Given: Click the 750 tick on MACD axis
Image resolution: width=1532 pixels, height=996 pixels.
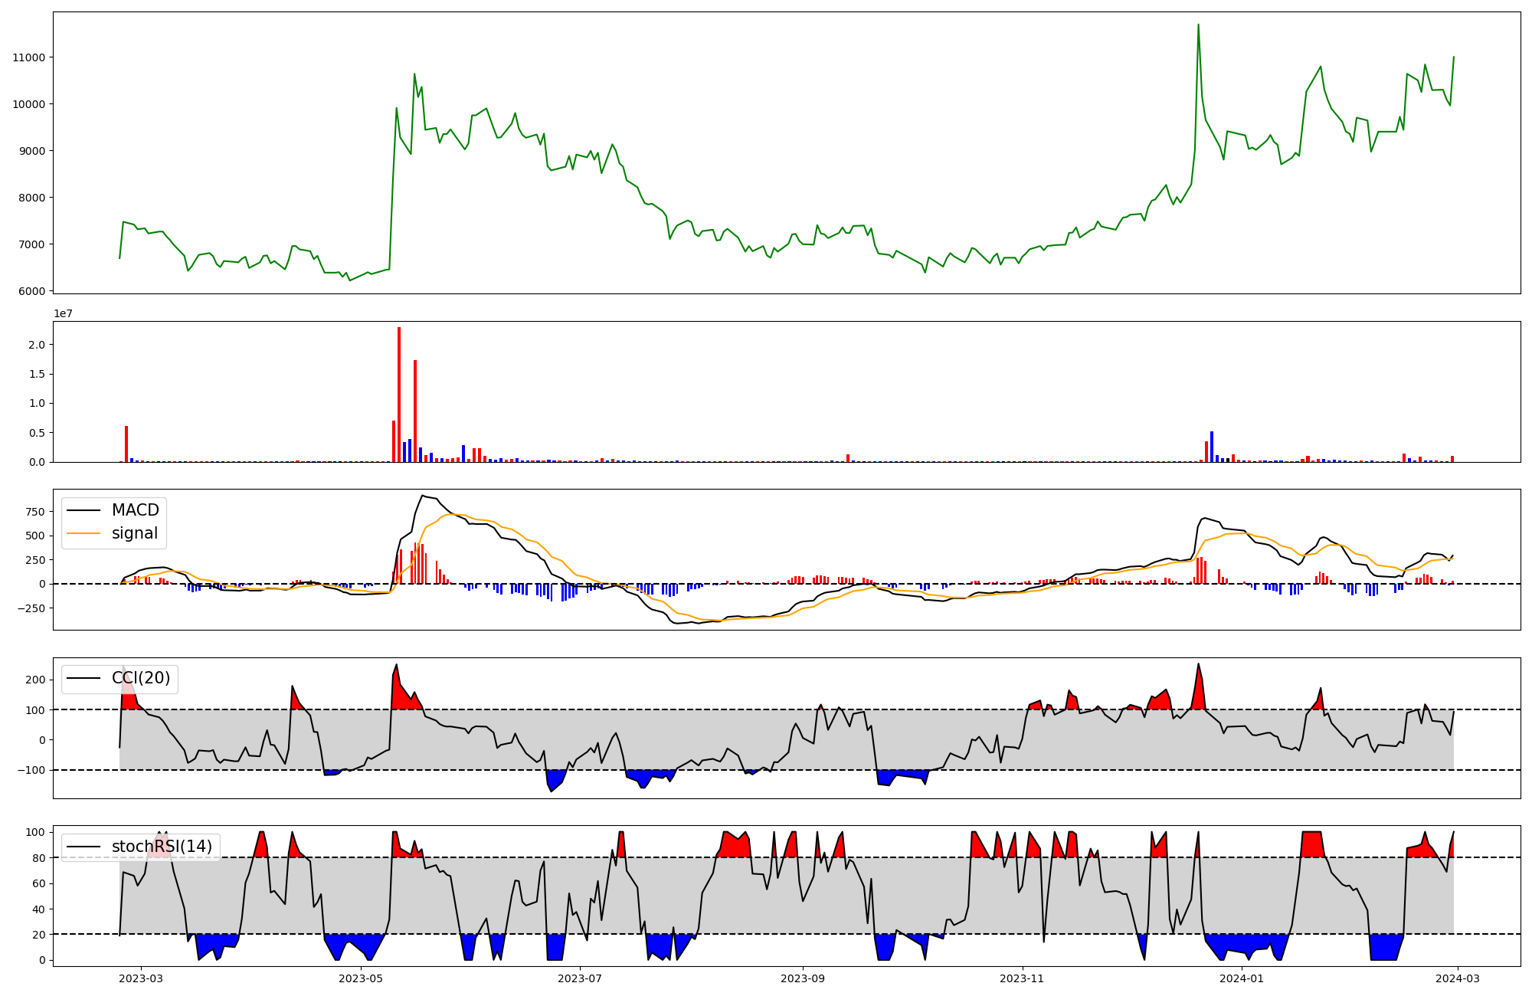Looking at the screenshot, I should (35, 512).
